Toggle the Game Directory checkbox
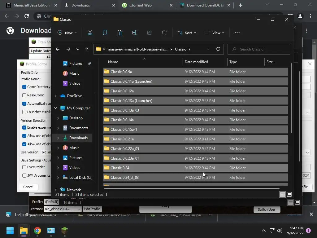 [24, 87]
